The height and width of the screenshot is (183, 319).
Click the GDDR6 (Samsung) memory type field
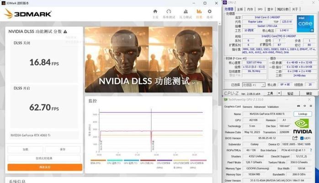(258, 168)
